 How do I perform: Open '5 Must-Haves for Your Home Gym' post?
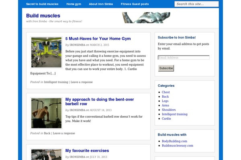point(98,38)
